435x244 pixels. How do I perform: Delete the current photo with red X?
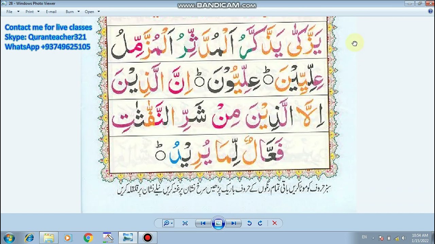tap(275, 223)
